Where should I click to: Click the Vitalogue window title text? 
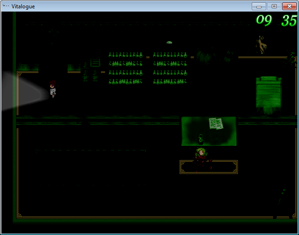pyautogui.click(x=23, y=6)
